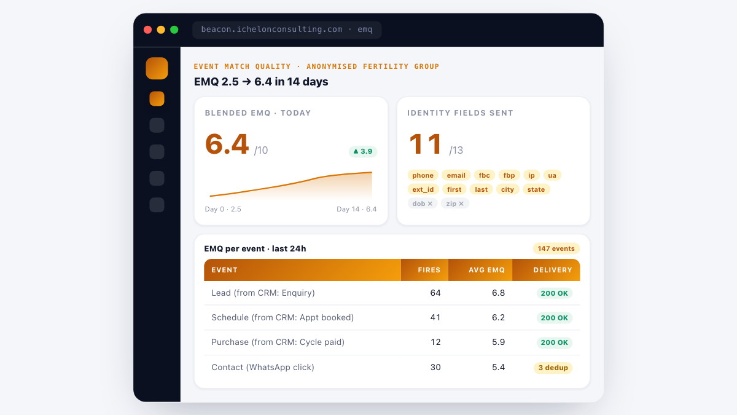Image resolution: width=737 pixels, height=415 pixels.
Task: Click the fbp identity chip
Action: pyautogui.click(x=509, y=175)
